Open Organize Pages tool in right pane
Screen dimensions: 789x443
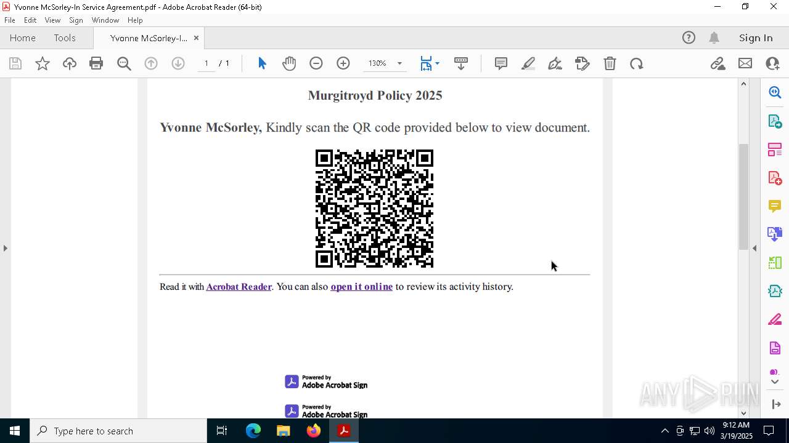click(x=775, y=150)
